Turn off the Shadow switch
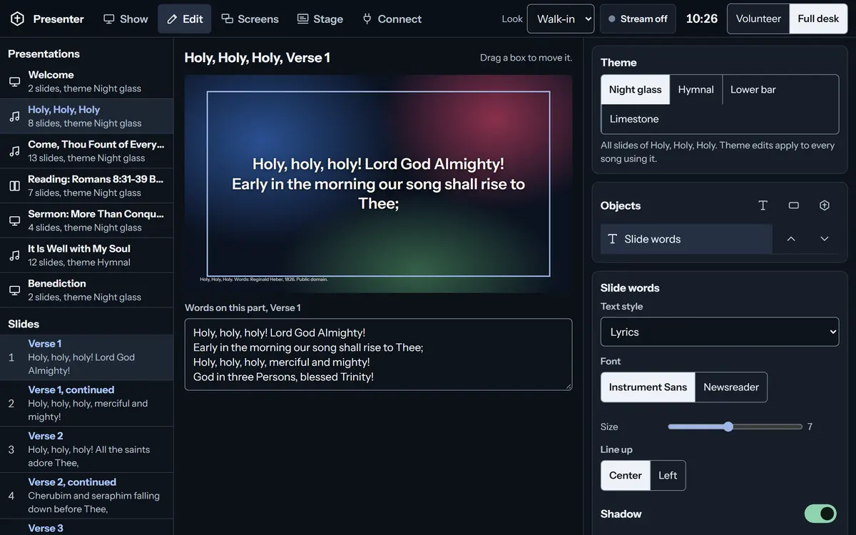 point(820,514)
